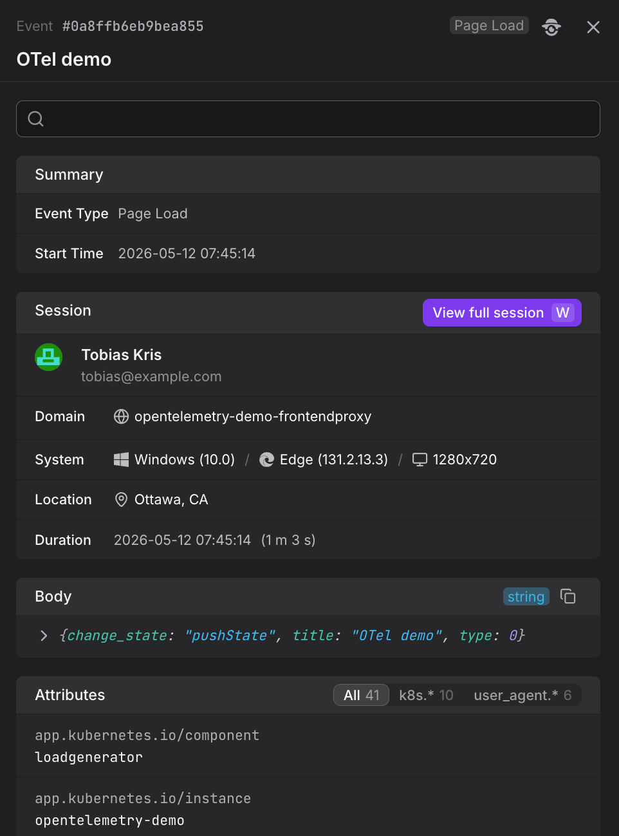Click the location pin icon
This screenshot has width=619, height=836.
(x=121, y=500)
